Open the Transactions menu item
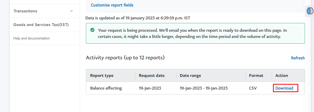 25,11
